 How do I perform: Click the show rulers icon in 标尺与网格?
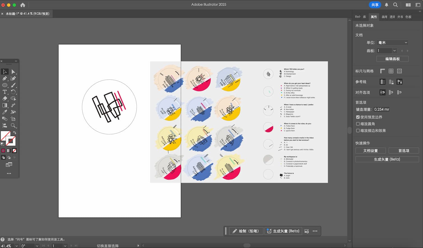[383, 71]
